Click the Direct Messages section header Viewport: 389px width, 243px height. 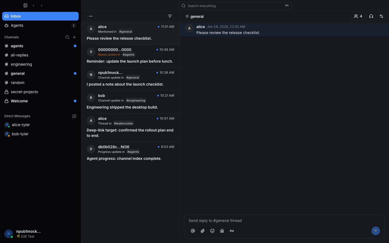pos(17,116)
